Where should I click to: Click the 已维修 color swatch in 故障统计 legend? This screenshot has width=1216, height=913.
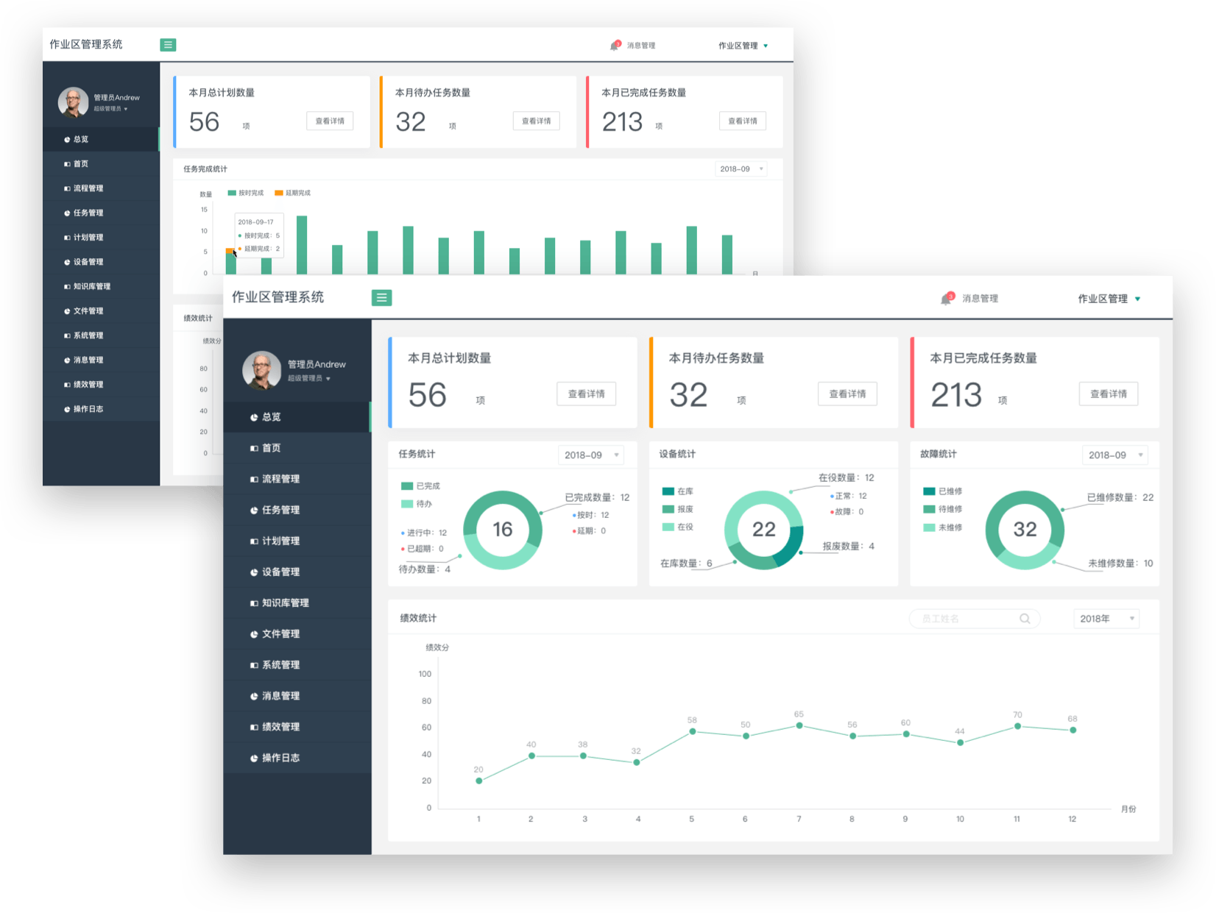coord(929,491)
